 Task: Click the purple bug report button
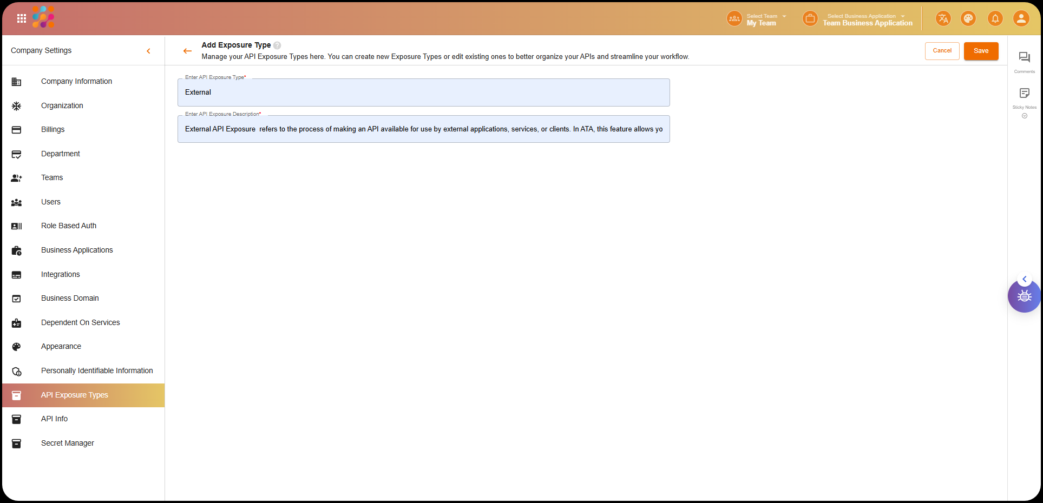coord(1024,296)
